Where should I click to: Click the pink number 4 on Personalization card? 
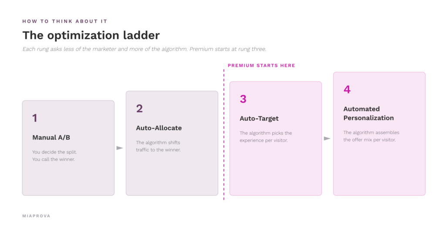(347, 89)
